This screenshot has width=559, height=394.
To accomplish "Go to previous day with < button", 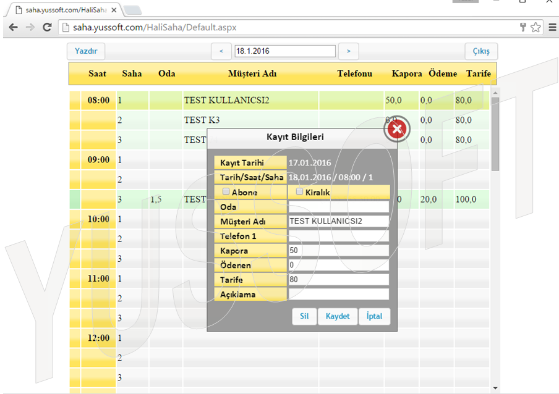I will [221, 51].
